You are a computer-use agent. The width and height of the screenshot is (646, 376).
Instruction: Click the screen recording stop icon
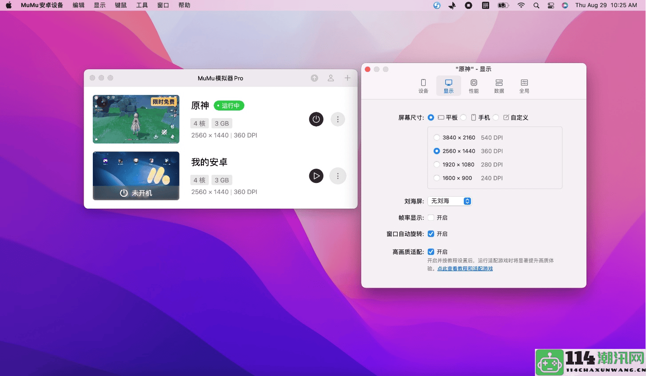pyautogui.click(x=468, y=5)
